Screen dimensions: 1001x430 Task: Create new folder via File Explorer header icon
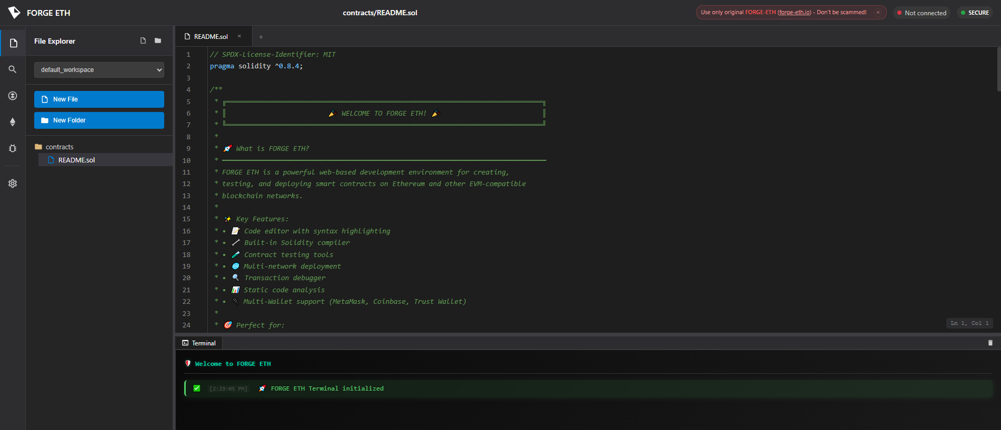tap(158, 40)
